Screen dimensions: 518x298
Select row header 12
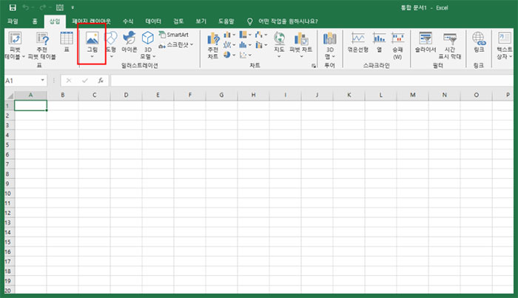(x=9, y=212)
